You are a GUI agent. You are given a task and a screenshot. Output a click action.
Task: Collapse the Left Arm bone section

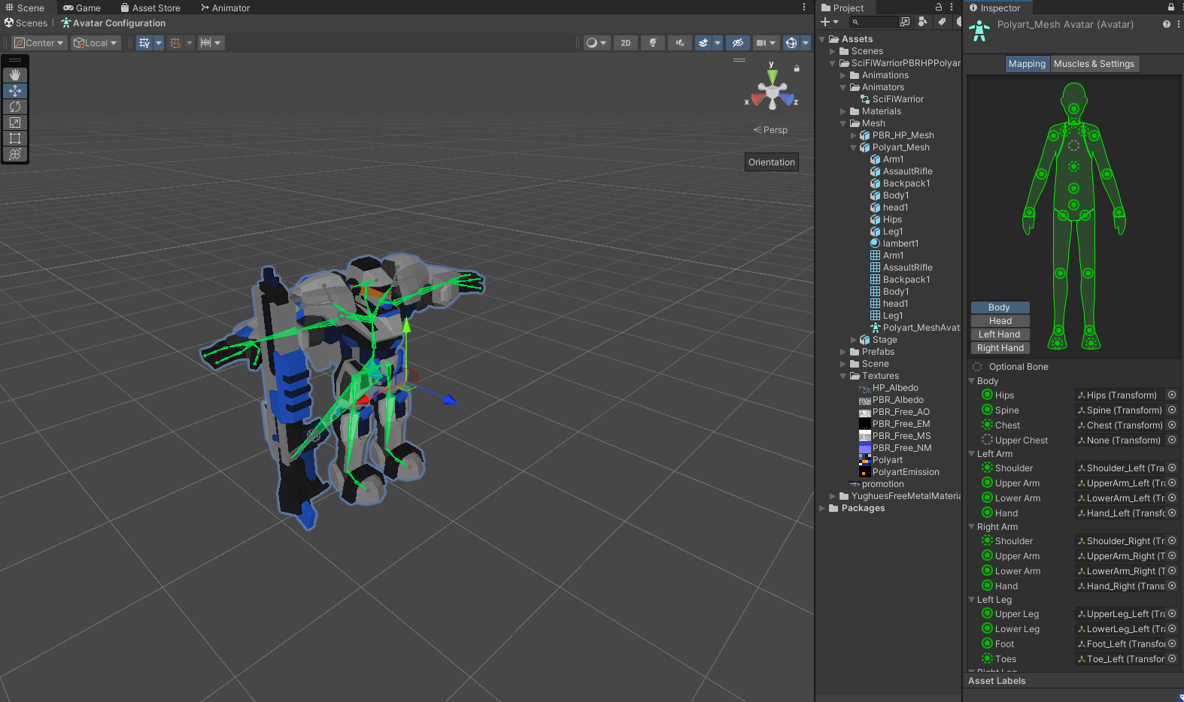971,454
